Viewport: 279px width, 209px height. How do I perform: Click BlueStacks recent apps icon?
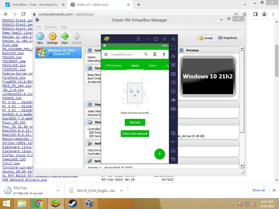tap(173, 159)
